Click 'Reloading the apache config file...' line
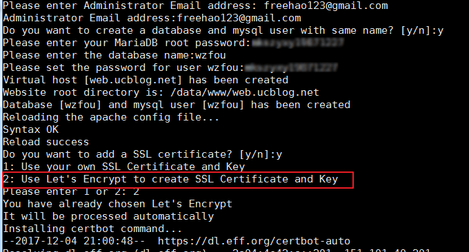Screen dimensions: 469x252 click(111, 117)
